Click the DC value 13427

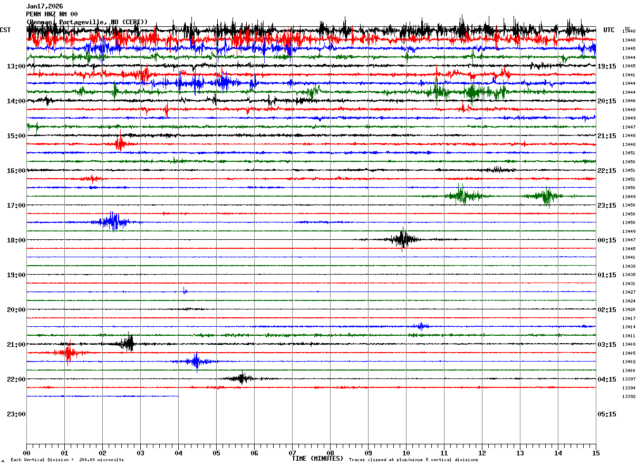(629, 292)
